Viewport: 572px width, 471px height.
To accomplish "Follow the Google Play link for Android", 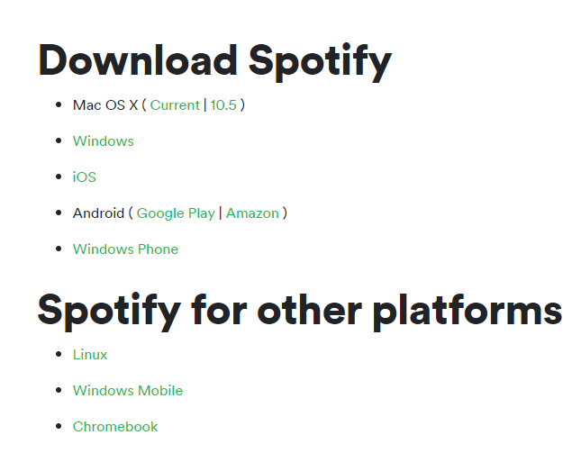I will pos(176,213).
